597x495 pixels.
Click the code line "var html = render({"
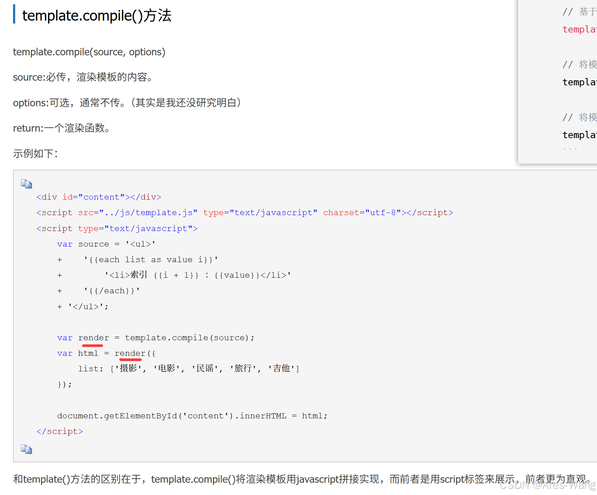(106, 353)
